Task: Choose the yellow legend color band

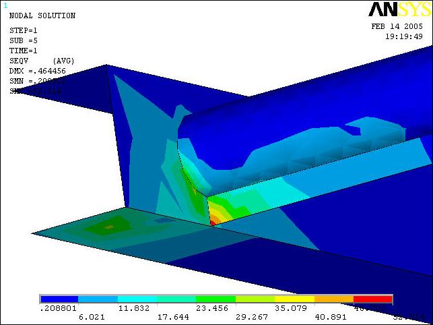Action: pyautogui.click(x=294, y=299)
